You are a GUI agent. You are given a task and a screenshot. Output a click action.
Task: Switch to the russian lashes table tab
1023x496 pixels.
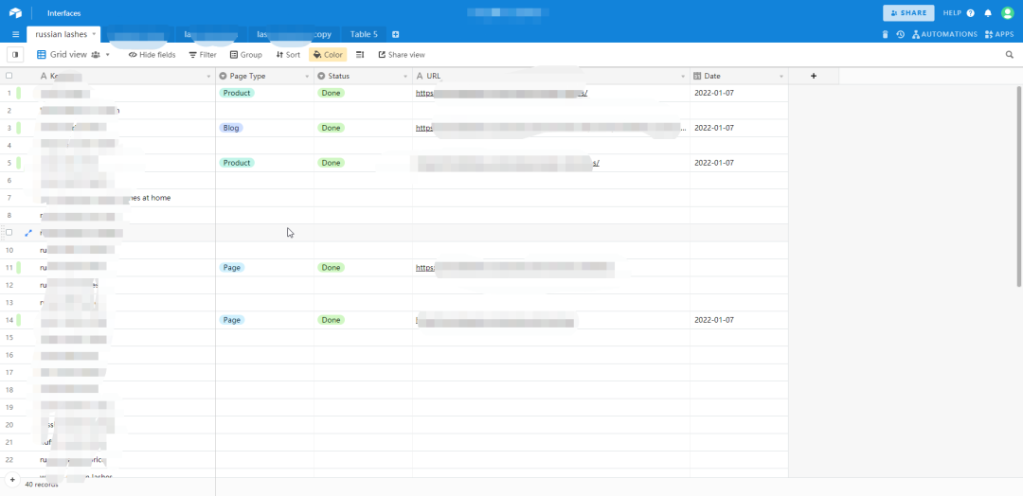[62, 34]
